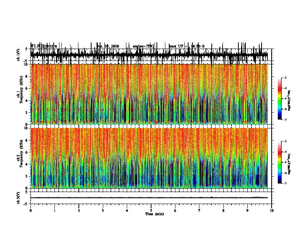Click the "-7" label on ch.1 colorbar
The height and width of the screenshot is (236, 306).
pos(285,120)
